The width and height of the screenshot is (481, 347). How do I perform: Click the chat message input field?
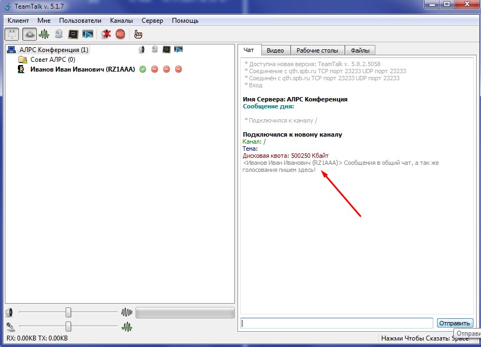pyautogui.click(x=337, y=323)
